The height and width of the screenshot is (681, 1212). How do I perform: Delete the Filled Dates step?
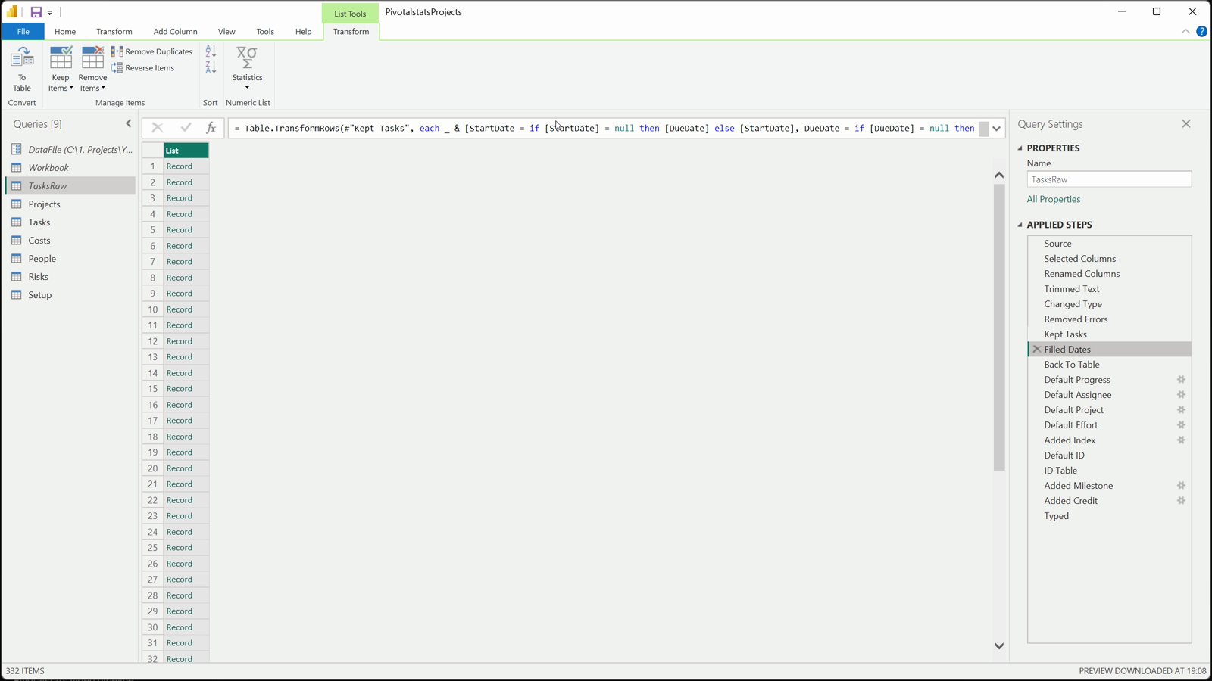pyautogui.click(x=1036, y=350)
